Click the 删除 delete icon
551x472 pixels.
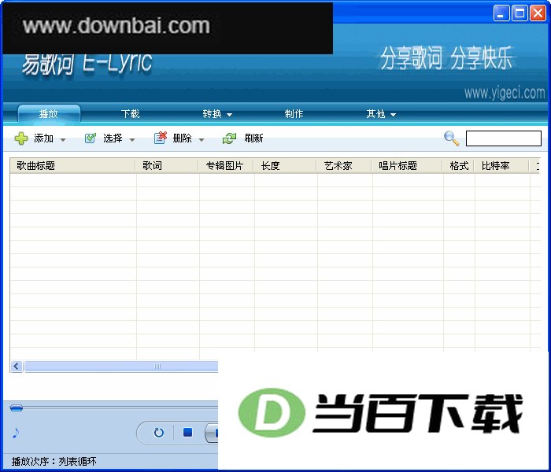[161, 138]
